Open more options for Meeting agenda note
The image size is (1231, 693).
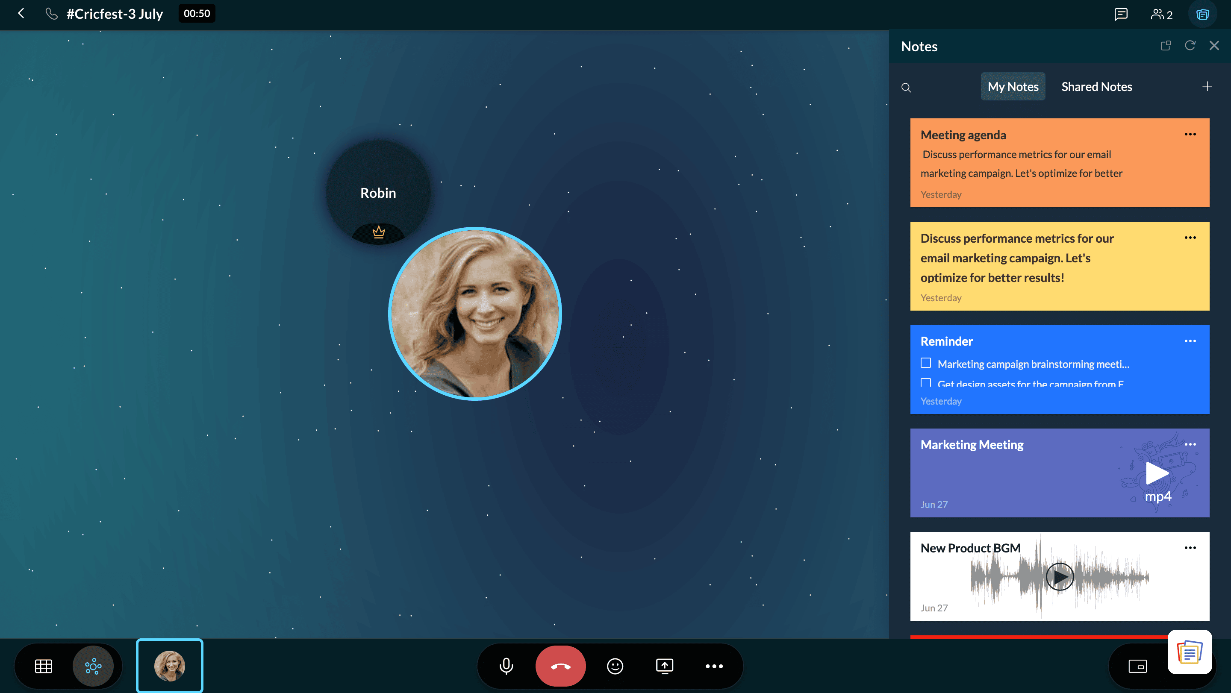(1190, 134)
